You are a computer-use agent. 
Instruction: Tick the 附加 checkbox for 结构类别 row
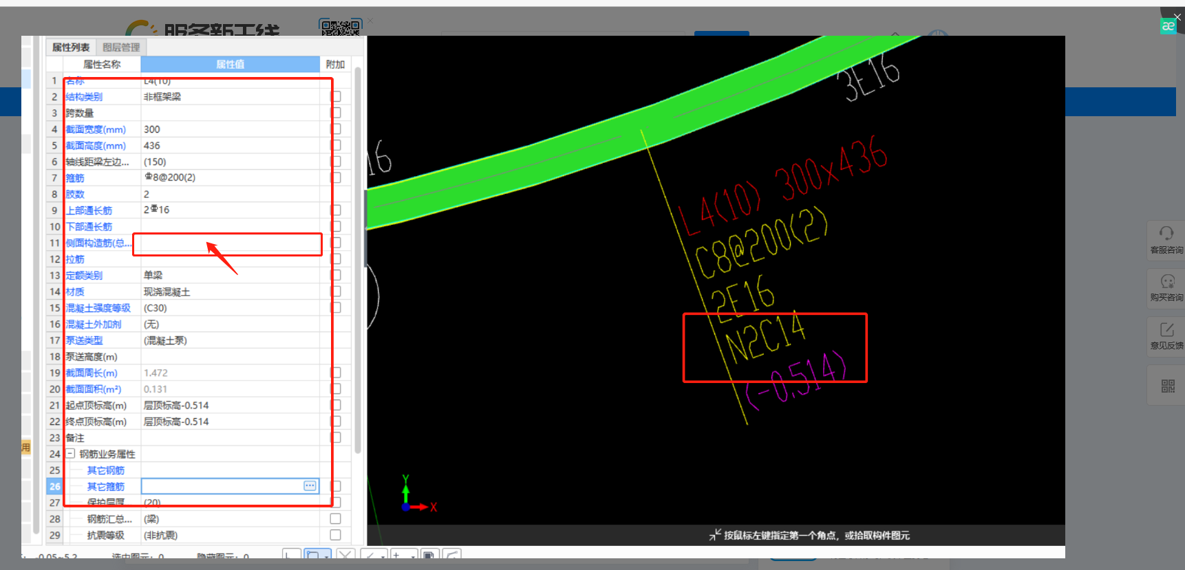coord(335,96)
